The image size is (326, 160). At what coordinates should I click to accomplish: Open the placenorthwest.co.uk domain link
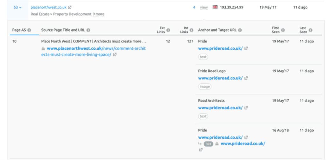click(48, 7)
